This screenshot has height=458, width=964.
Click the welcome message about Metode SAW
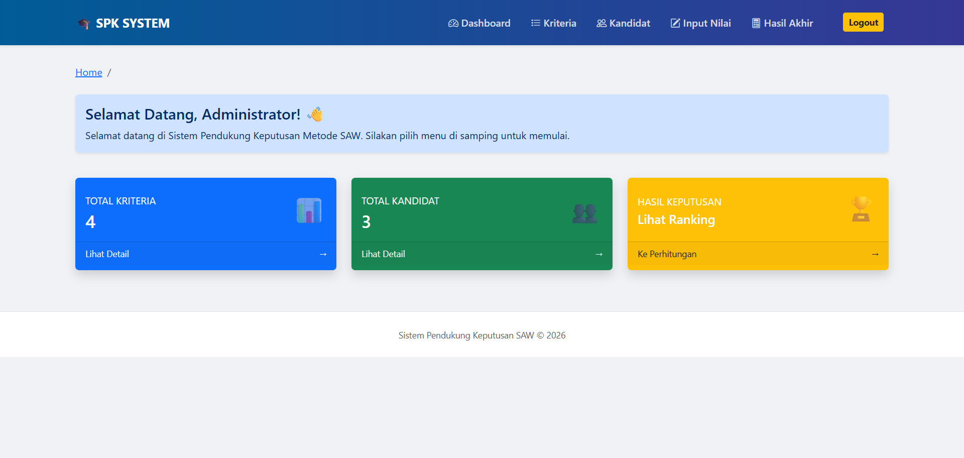[327, 136]
